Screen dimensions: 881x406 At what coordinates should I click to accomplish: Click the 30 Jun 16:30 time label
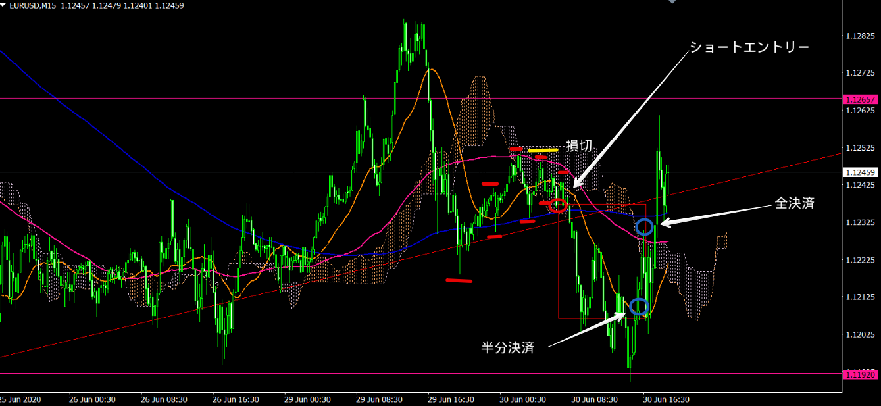coord(666,399)
